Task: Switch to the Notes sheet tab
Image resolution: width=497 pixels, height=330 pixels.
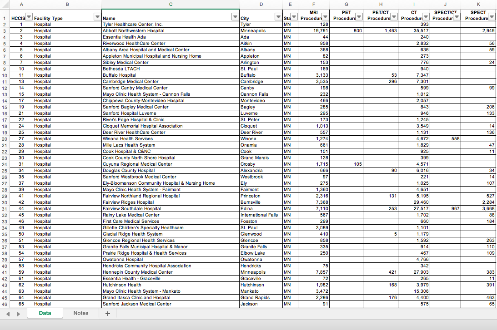Action: pos(81,313)
